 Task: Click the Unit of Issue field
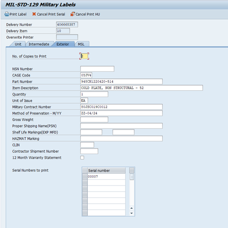point(84,100)
